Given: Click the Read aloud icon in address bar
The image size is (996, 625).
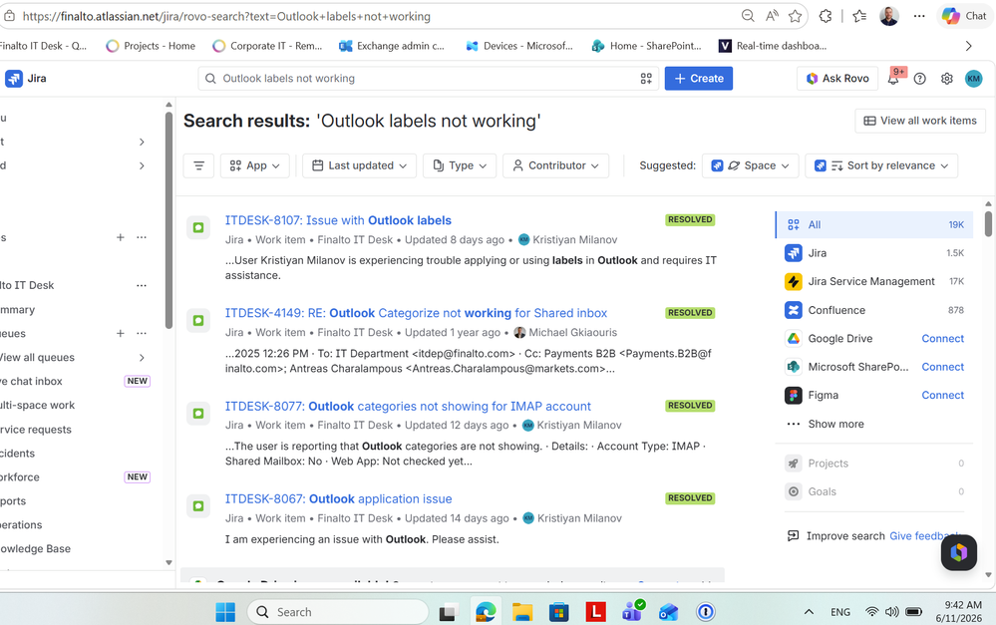Looking at the screenshot, I should click(x=772, y=16).
